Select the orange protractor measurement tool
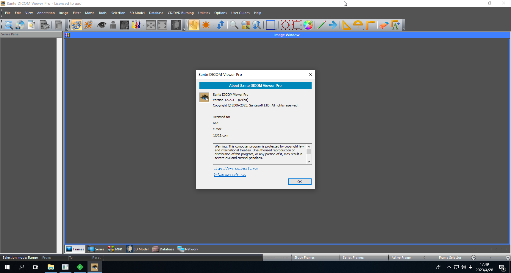The width and height of the screenshot is (511, 273). point(358,25)
